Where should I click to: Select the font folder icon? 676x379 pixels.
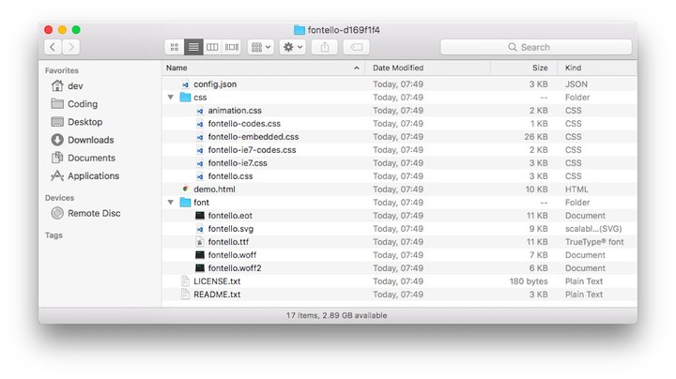pos(185,203)
